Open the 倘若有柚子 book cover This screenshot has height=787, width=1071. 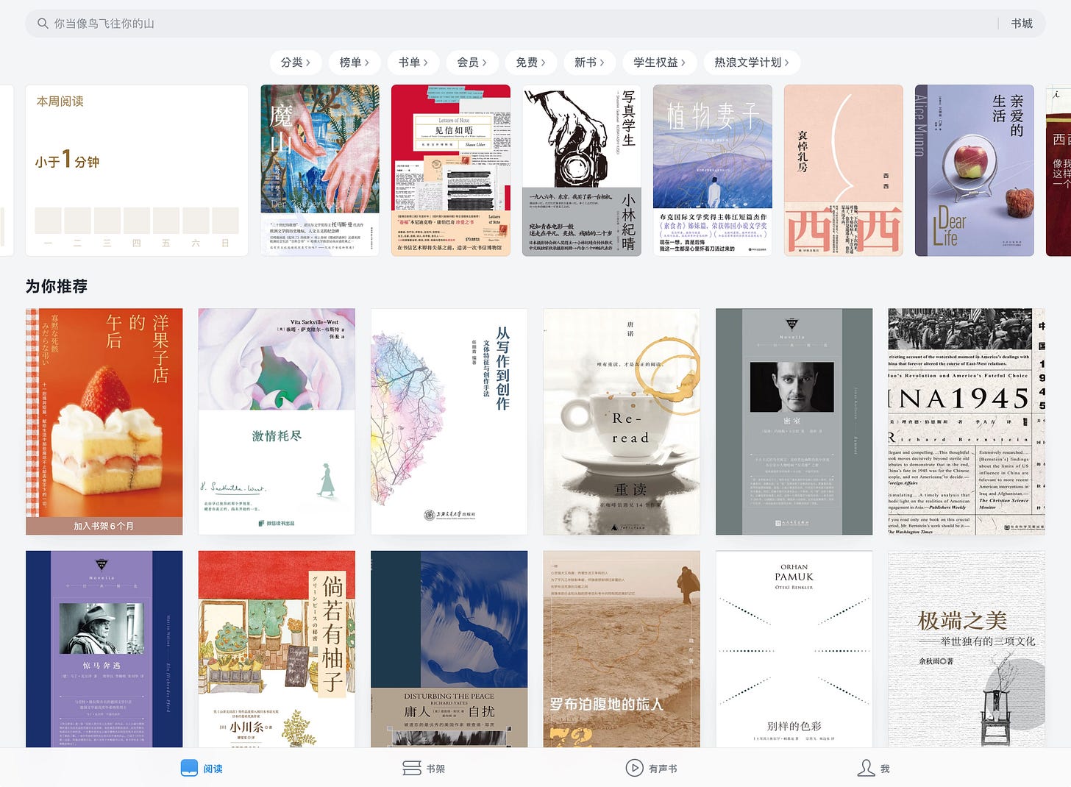(277, 649)
